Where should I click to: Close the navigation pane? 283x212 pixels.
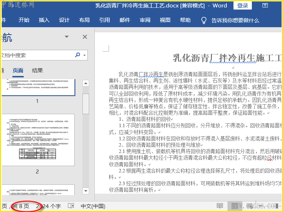pyautogui.click(x=85, y=37)
